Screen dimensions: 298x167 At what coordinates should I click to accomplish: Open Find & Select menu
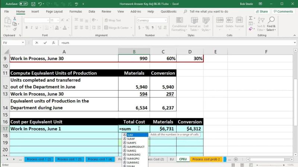click(271, 24)
